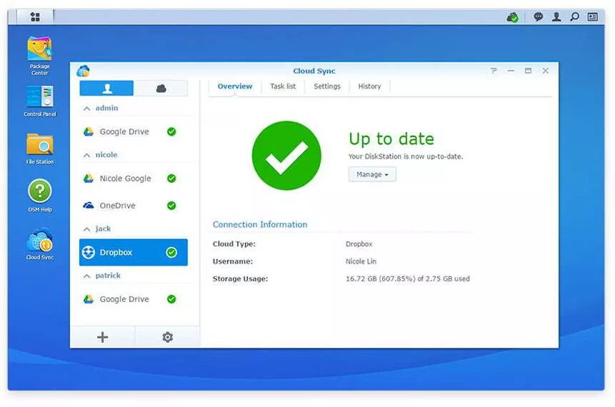Screen dimensions: 615x407
Task: Collapse the admin group
Action: (86, 109)
